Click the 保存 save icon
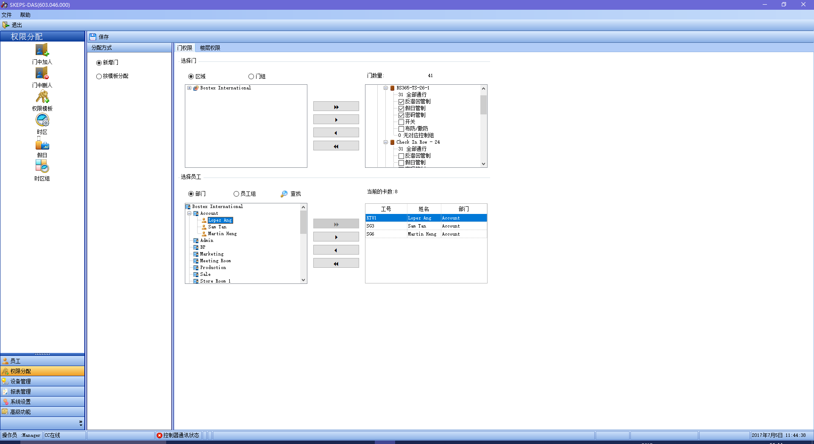Viewport: 814px width, 444px height. coord(93,37)
